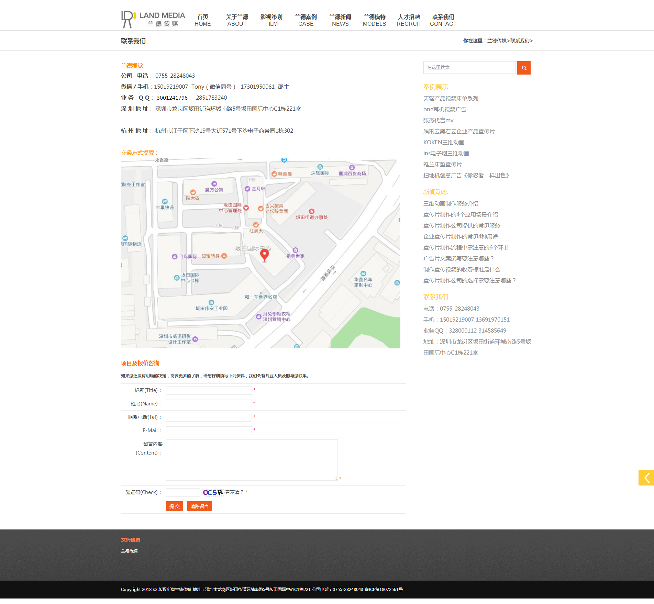Open 宣传片制作的4个应用场景介绍 link
This screenshot has width=654, height=604.
pyautogui.click(x=461, y=215)
